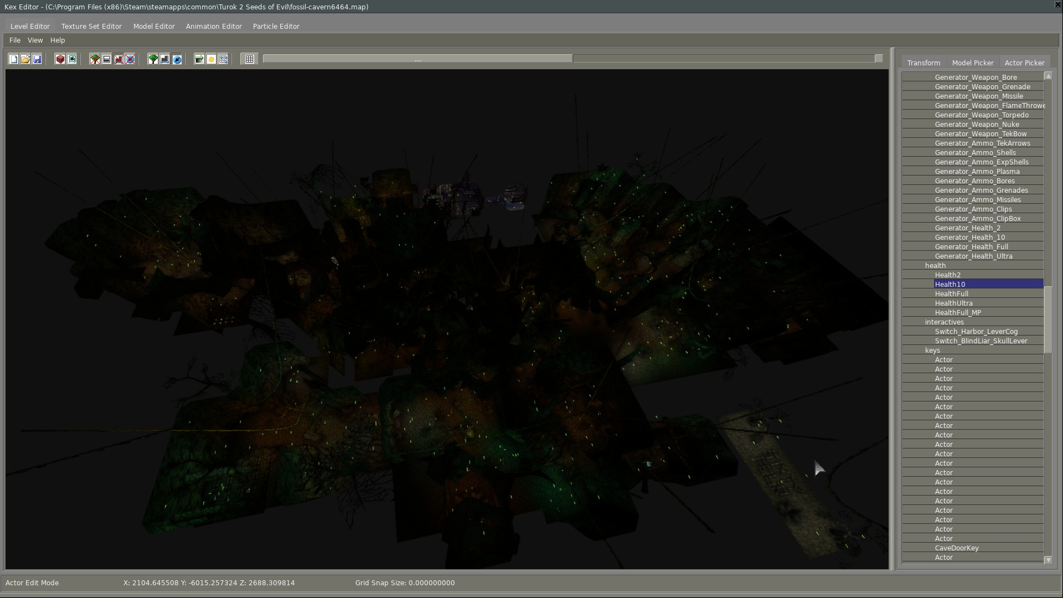Collapse the keys tree category
This screenshot has height=598, width=1063.
[932, 350]
